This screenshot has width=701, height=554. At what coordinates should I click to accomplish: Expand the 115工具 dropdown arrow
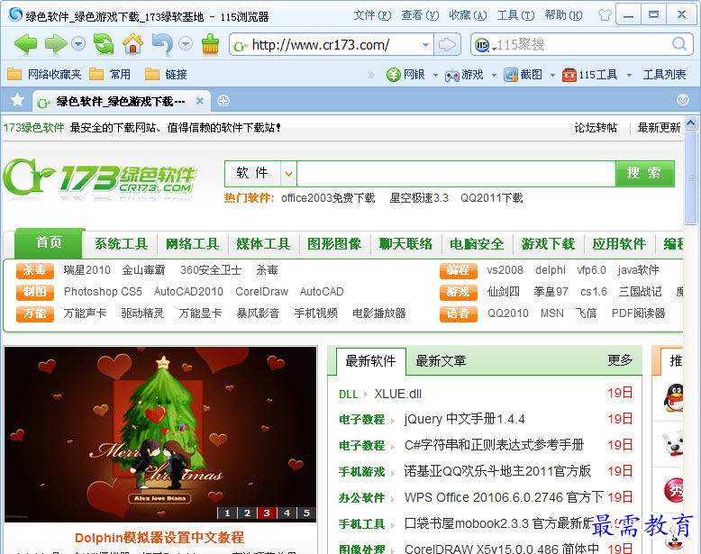[x=629, y=75]
